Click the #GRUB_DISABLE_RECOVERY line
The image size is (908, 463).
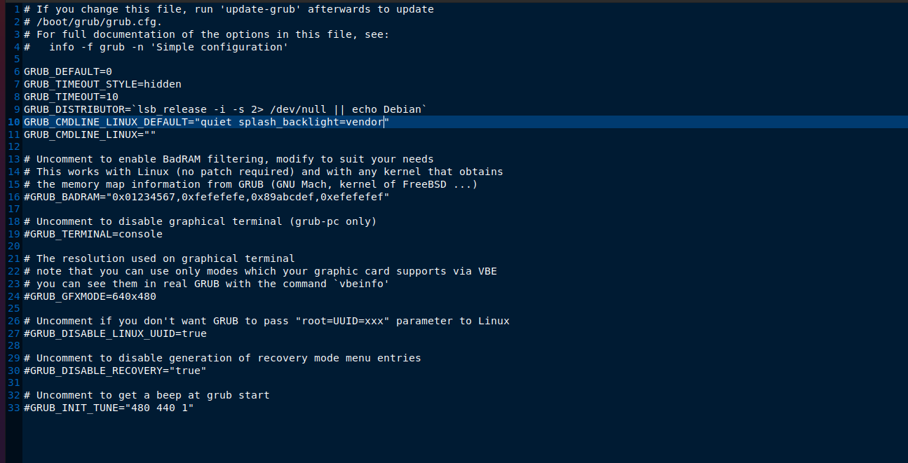point(115,371)
